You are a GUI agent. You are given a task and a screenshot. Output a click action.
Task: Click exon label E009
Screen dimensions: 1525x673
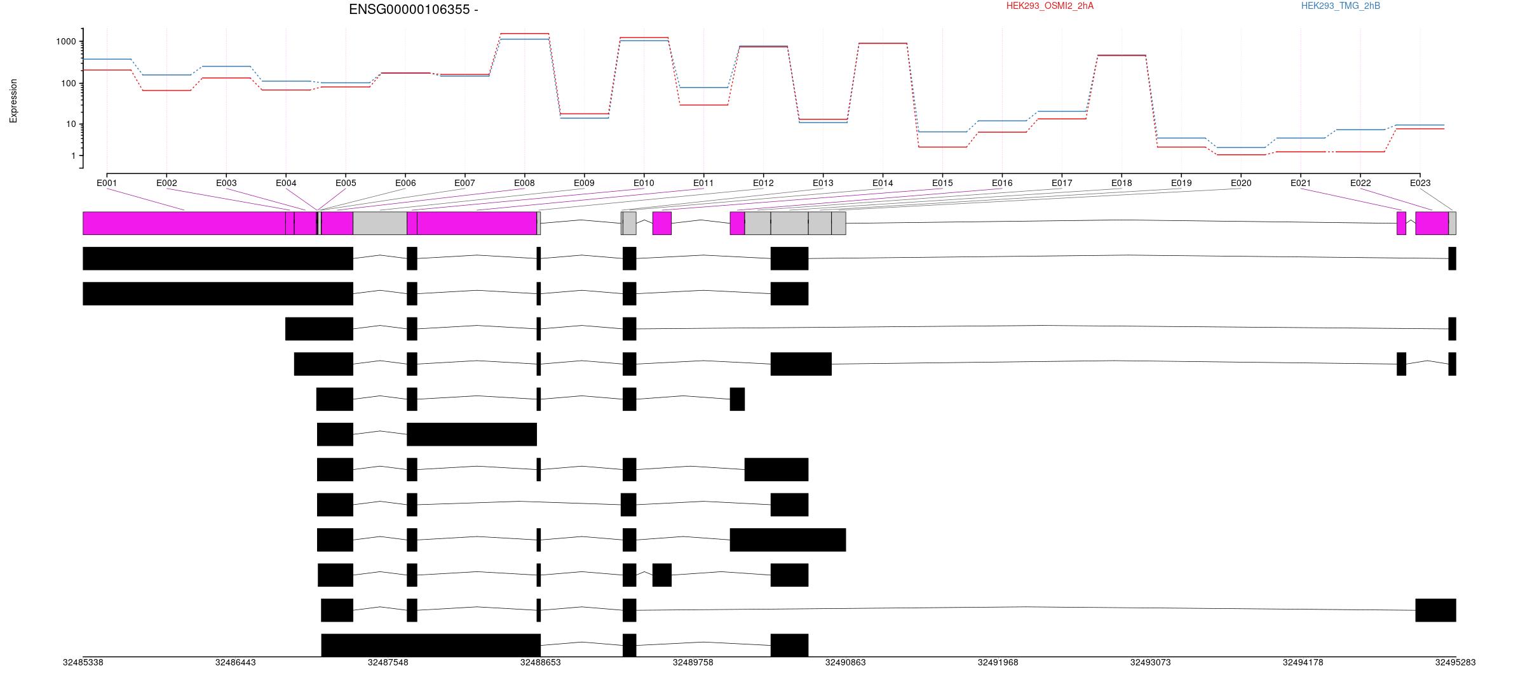584,183
